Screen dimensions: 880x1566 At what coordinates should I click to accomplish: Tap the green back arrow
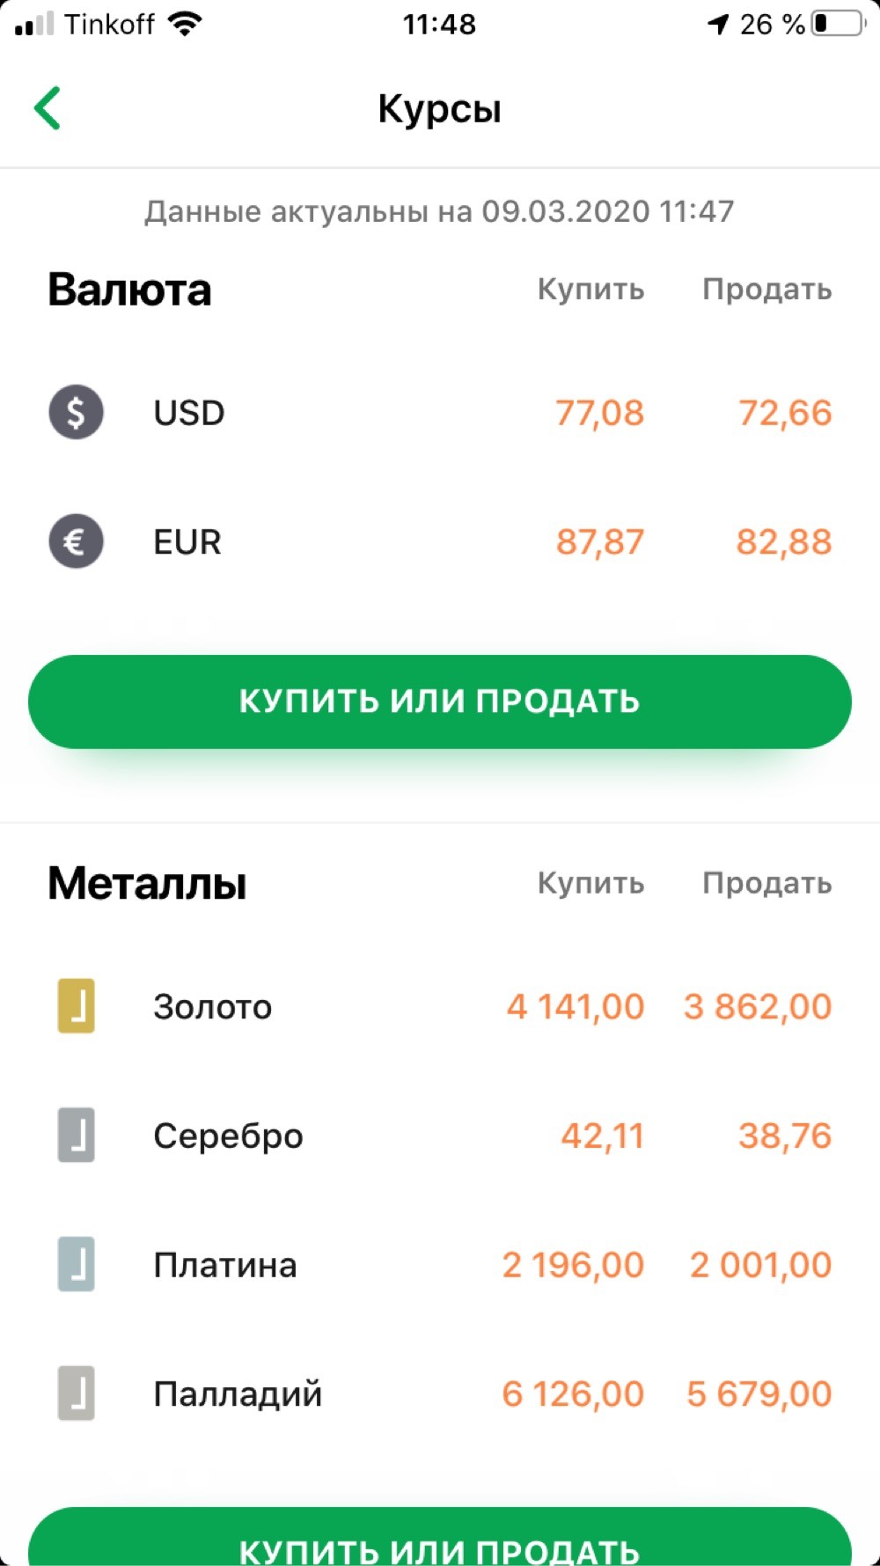pos(48,108)
